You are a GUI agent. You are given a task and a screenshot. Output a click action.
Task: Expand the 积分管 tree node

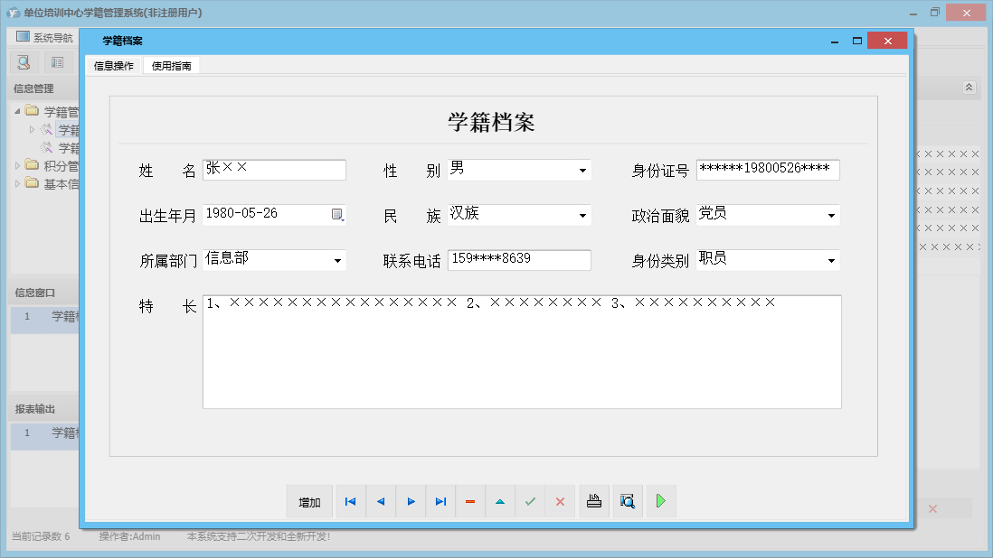coord(18,165)
